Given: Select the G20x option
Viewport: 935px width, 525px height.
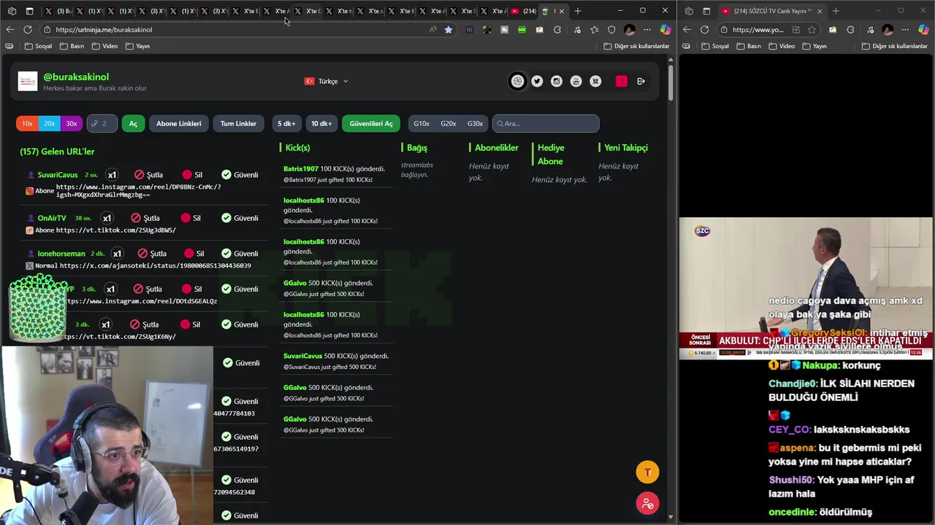Looking at the screenshot, I should click(x=449, y=123).
